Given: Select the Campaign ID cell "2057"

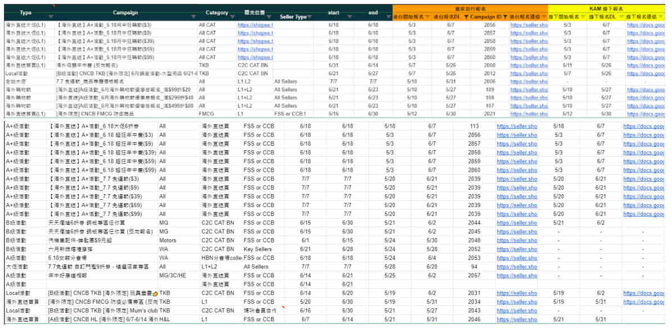Looking at the screenshot, I should pos(473,275).
